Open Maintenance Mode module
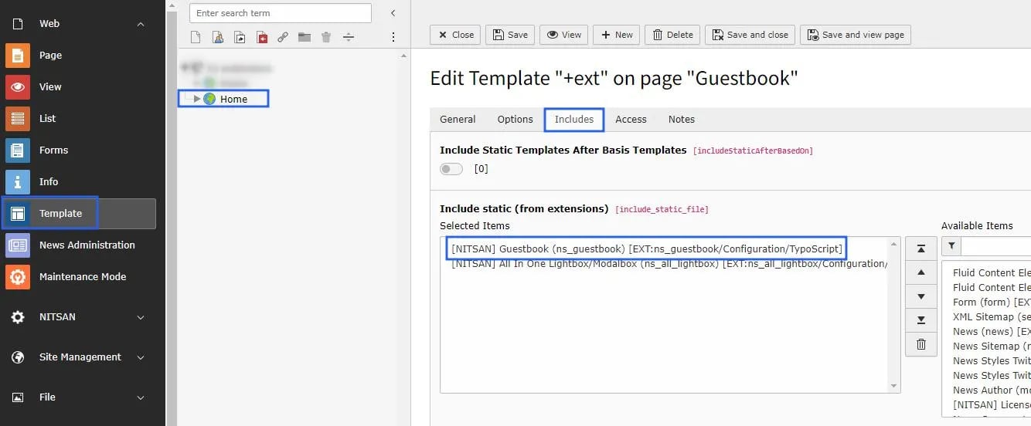Image resolution: width=1031 pixels, height=426 pixels. pyautogui.click(x=82, y=277)
